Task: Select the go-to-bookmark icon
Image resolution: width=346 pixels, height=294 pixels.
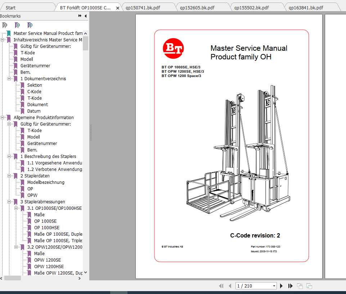Action: click(x=30, y=25)
